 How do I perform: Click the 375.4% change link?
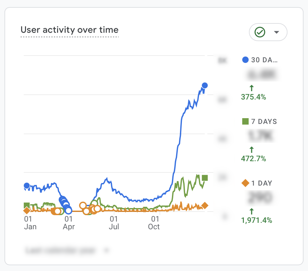[253, 97]
